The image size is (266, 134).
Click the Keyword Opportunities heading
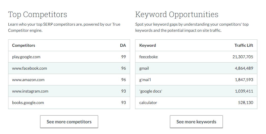pyautogui.click(x=177, y=14)
